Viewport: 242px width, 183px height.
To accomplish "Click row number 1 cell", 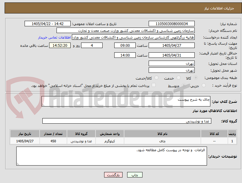I will click(x=232, y=141).
